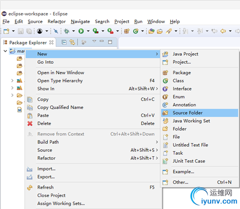
Task: Choose Interface from New submenu
Action: [200, 89]
